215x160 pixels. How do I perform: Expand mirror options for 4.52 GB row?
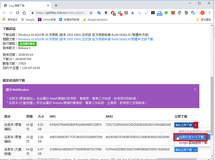pyautogui.click(x=196, y=125)
